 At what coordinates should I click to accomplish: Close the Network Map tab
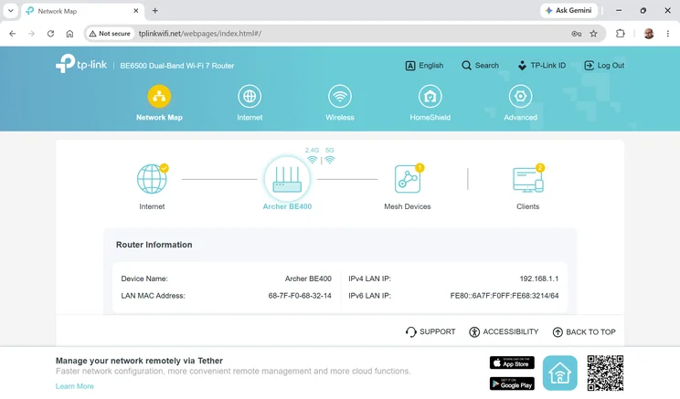(136, 11)
